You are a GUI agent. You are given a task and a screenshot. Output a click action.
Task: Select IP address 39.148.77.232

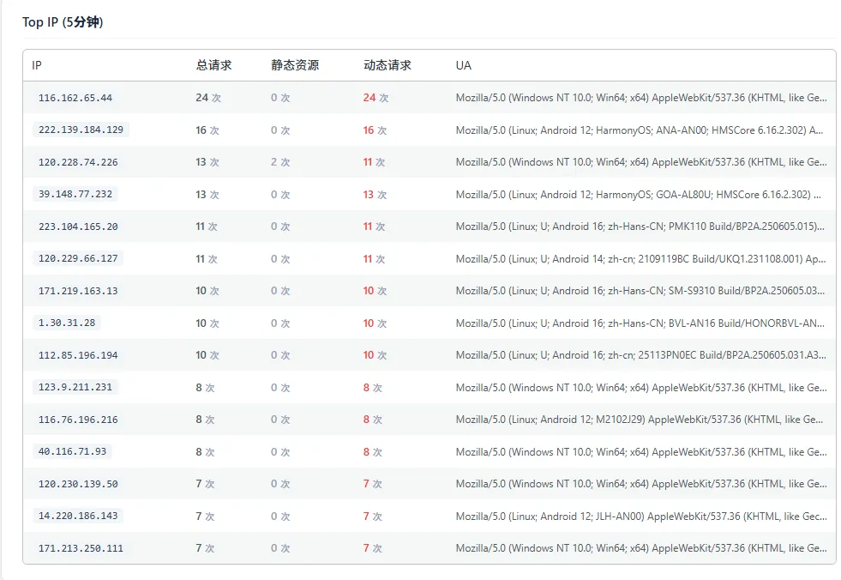pyautogui.click(x=75, y=194)
